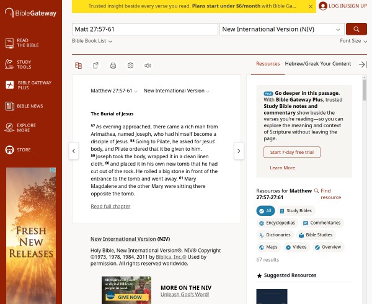Click the Give Now ad thumbnail
This screenshot has width=372, height=304.
tap(126, 290)
